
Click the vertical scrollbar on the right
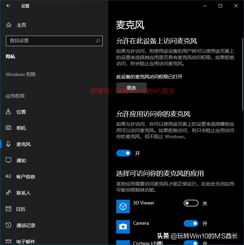[x=243, y=74]
